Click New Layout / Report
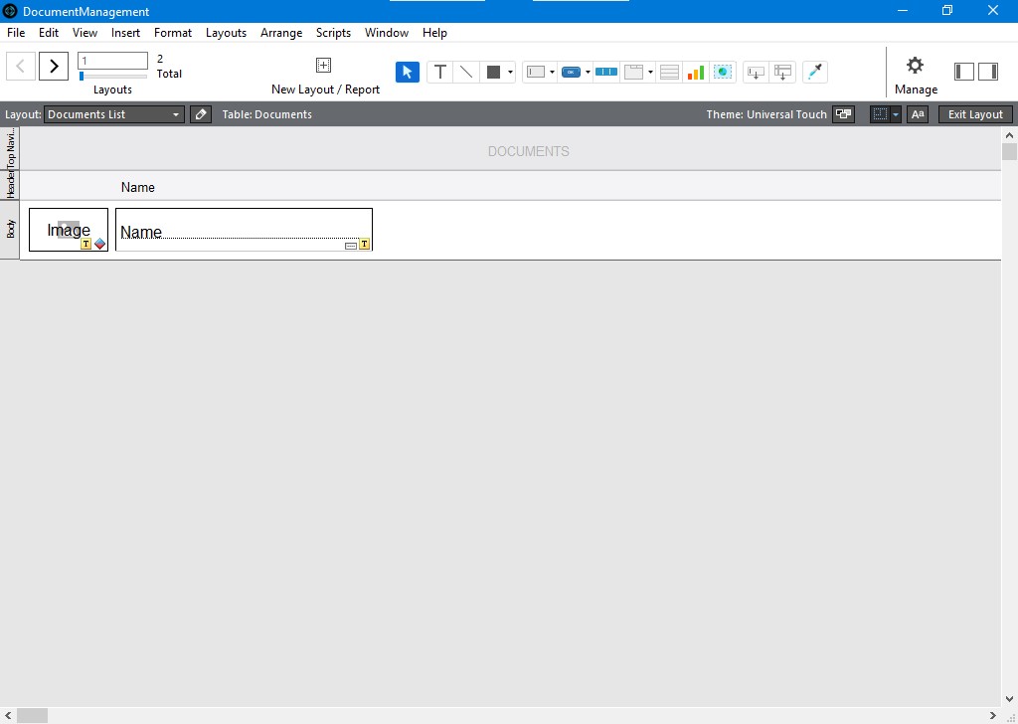Screen dimensions: 1018x724 point(325,76)
